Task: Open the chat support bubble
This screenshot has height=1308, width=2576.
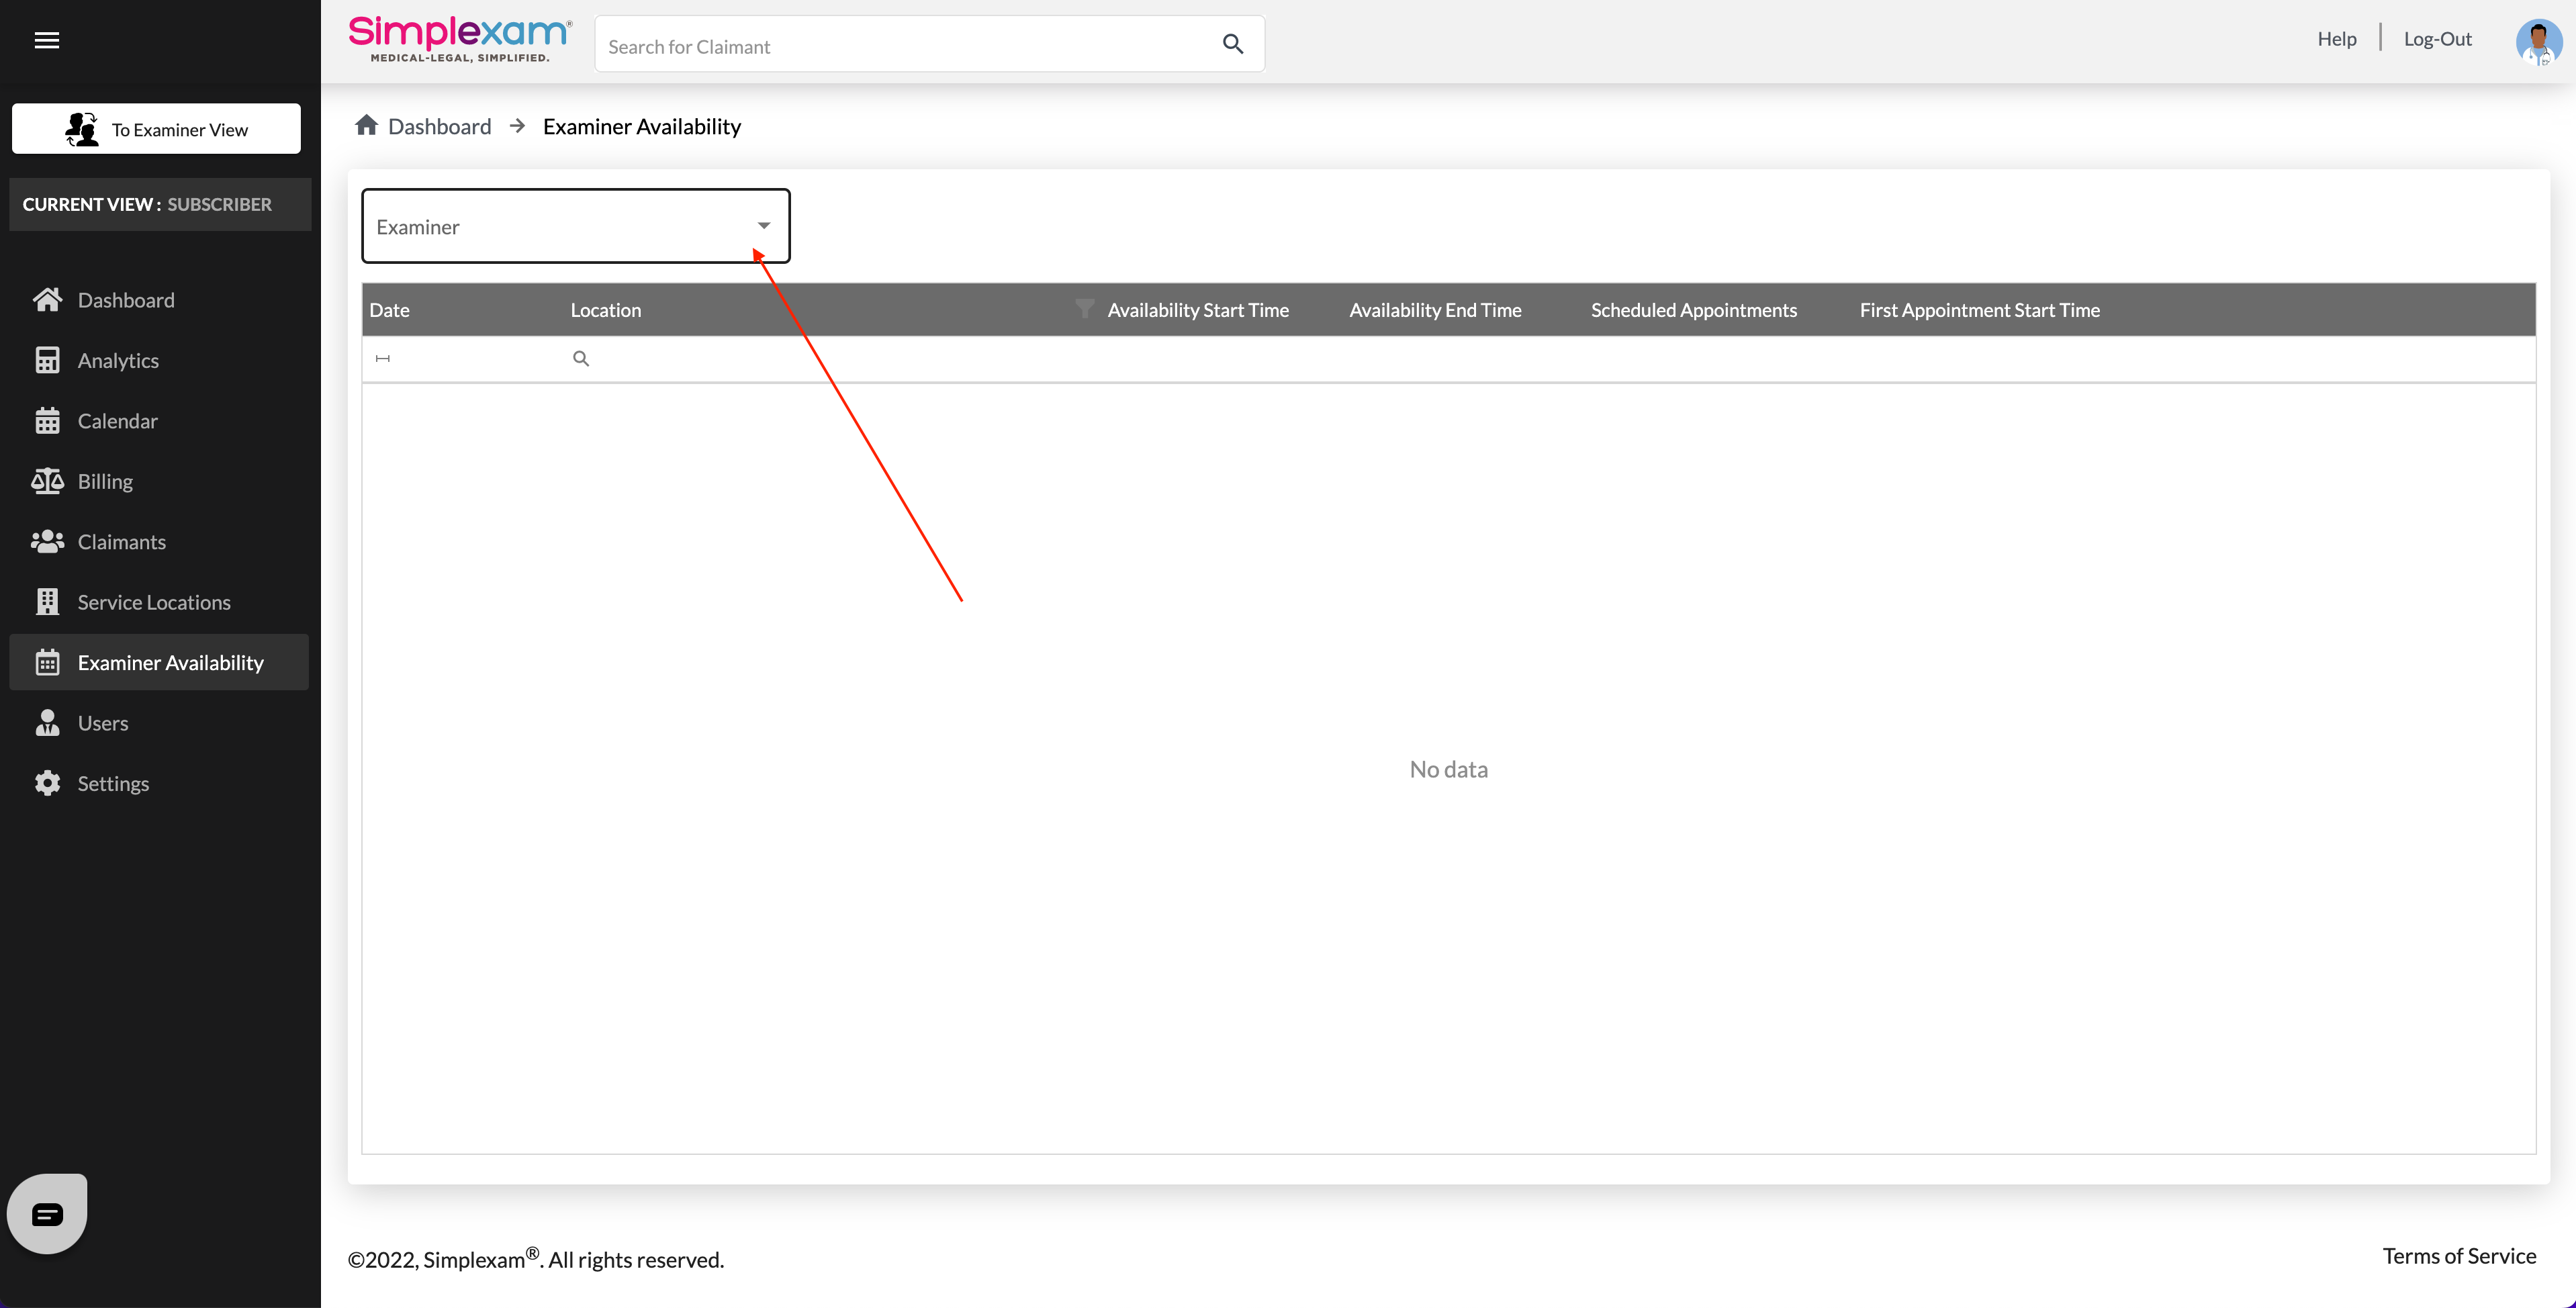Action: (47, 1213)
